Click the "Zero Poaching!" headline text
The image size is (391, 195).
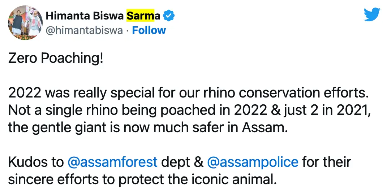56,59
